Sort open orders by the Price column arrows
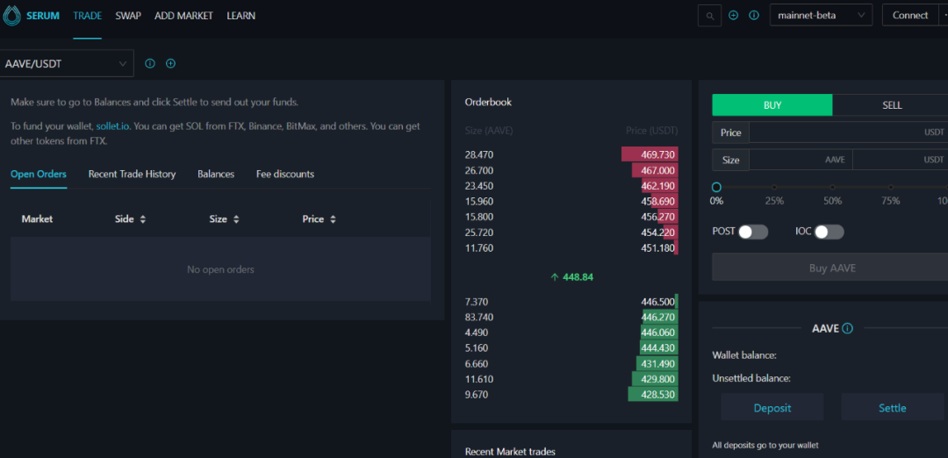Screen dimensions: 948x458 (333, 219)
